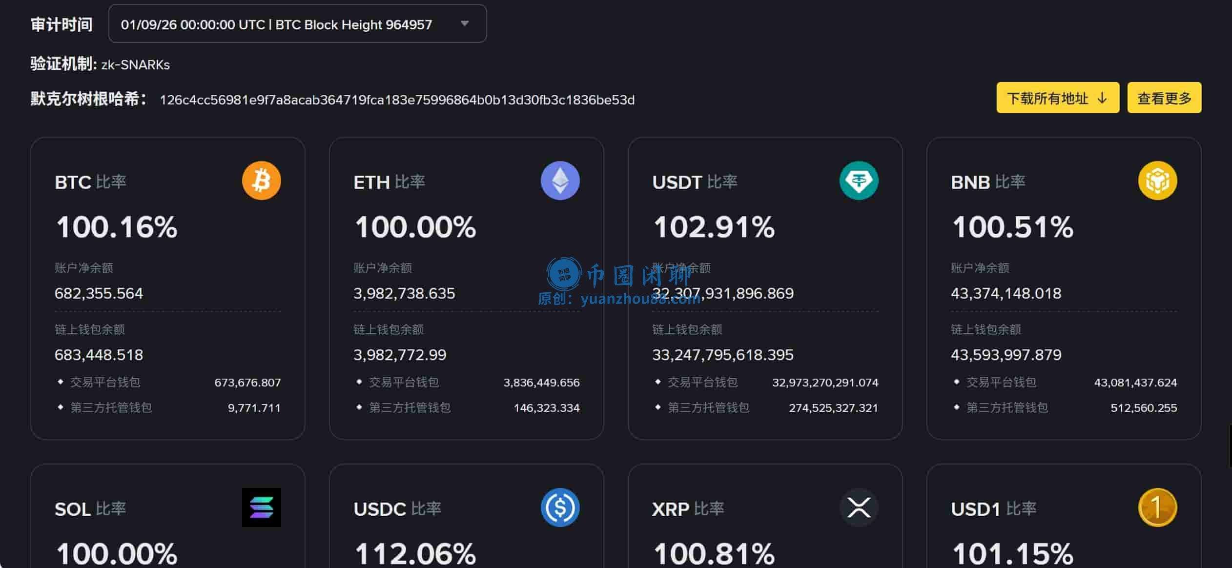Click the BNB ratio 100.51%
Viewport: 1232px width, 568px height.
[1013, 227]
